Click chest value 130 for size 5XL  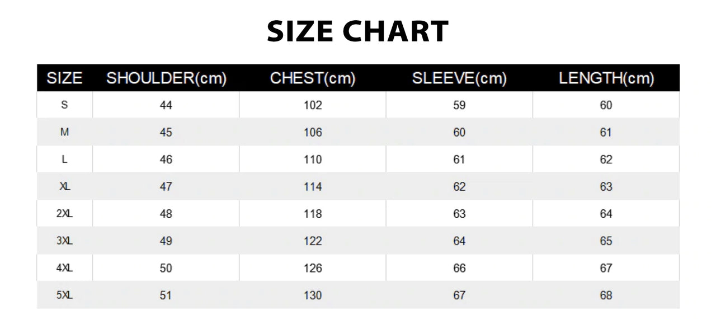313,295
